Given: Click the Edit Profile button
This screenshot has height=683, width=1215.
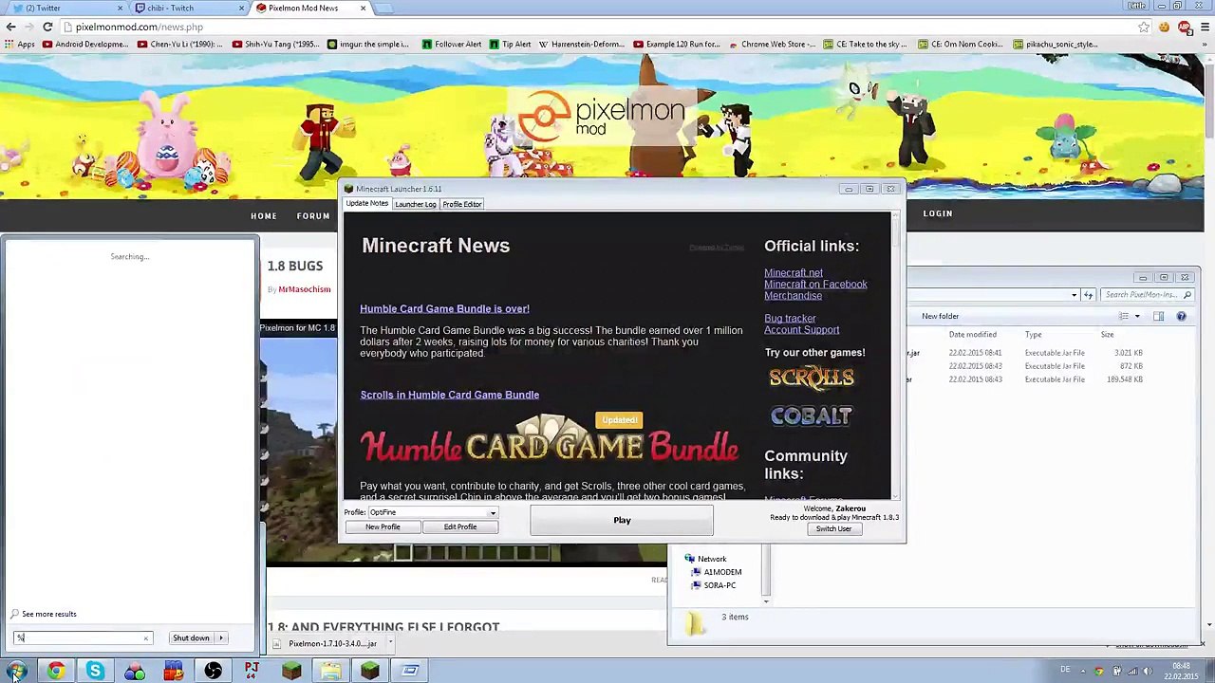Looking at the screenshot, I should coord(460,526).
